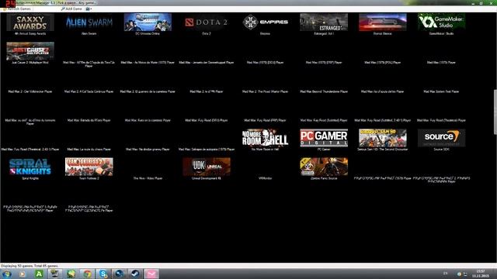Open the Saxxy Awards game tile
Image resolution: width=497 pixels, height=279 pixels.
click(x=30, y=22)
